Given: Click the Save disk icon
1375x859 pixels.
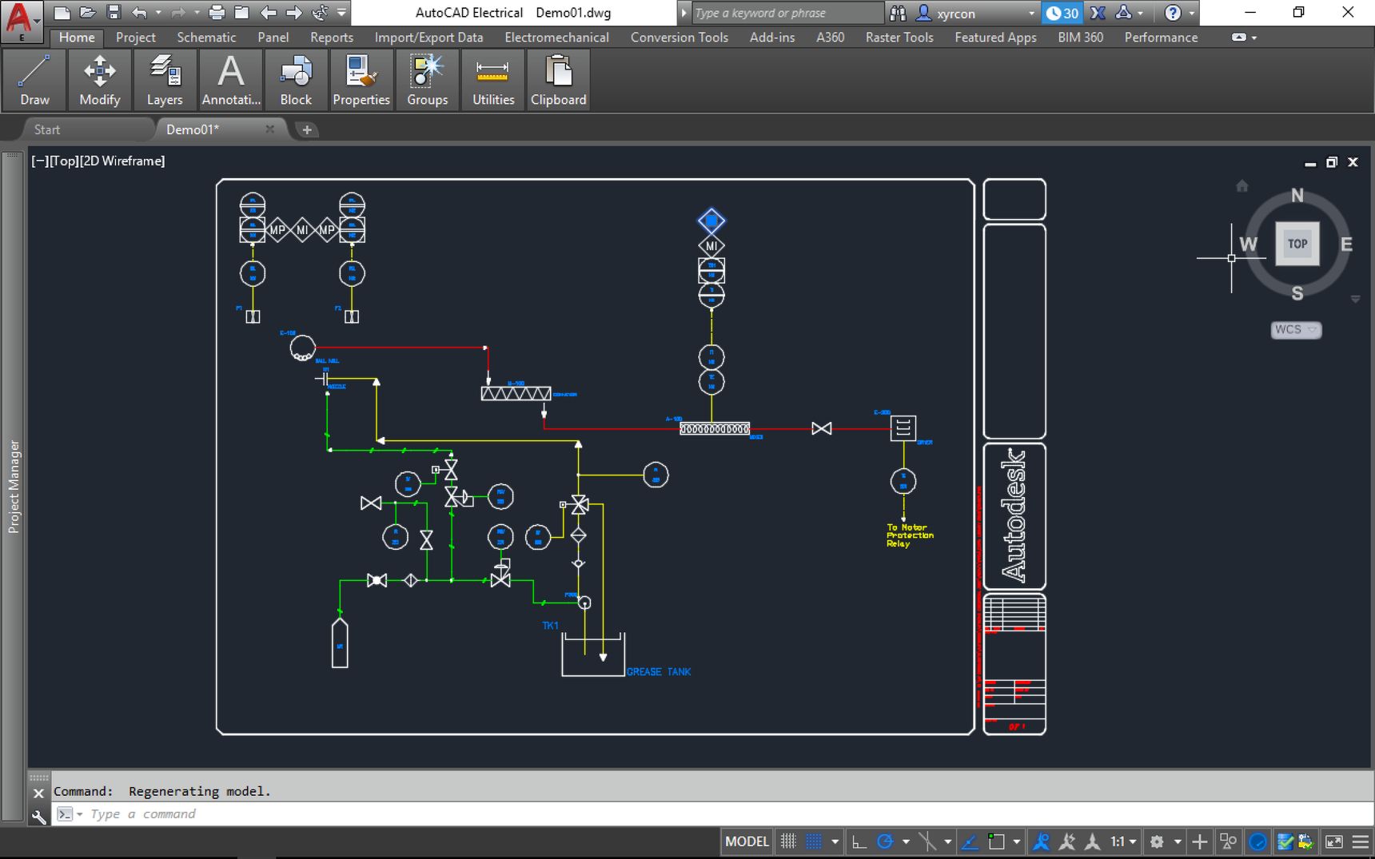Looking at the screenshot, I should point(113,13).
